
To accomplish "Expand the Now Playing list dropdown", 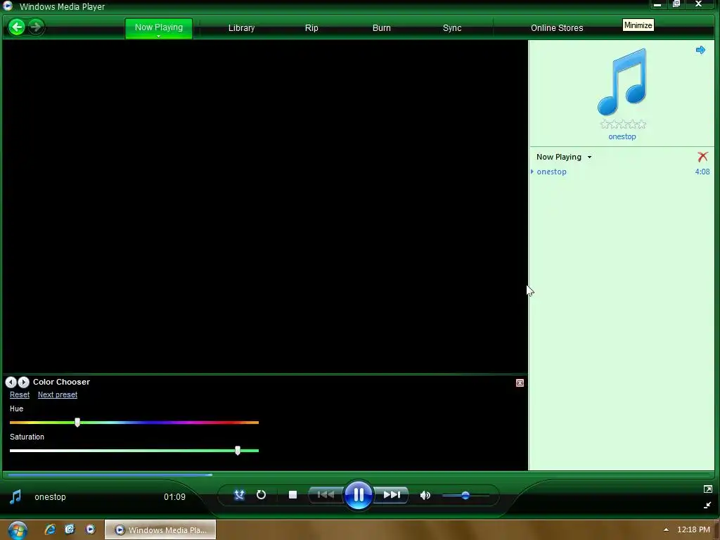I will pos(590,157).
